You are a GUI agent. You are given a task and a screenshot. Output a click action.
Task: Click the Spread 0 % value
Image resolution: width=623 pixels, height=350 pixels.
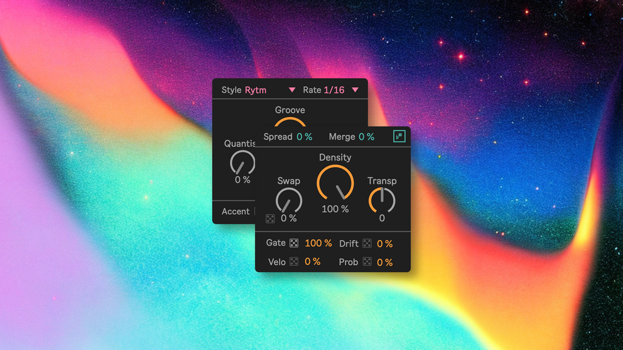click(x=304, y=137)
